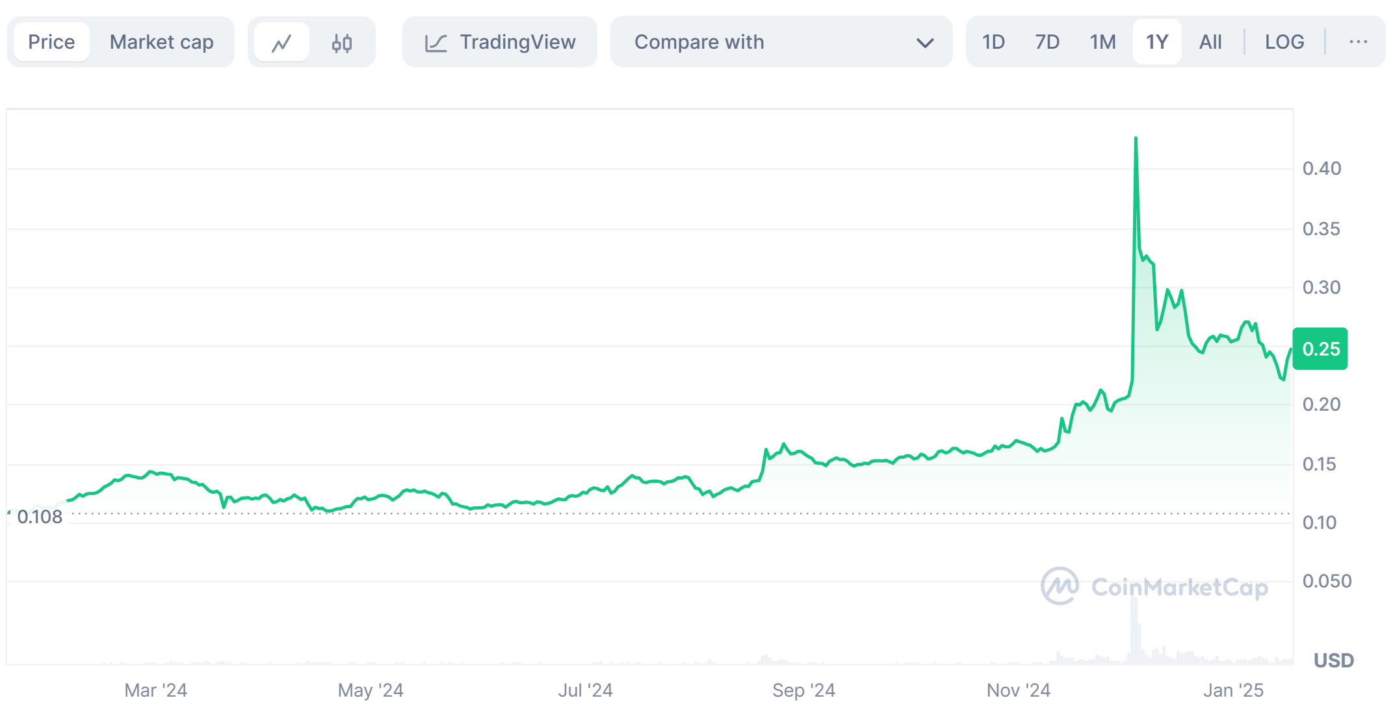
Task: Open the TradingView chart icon
Action: (437, 42)
